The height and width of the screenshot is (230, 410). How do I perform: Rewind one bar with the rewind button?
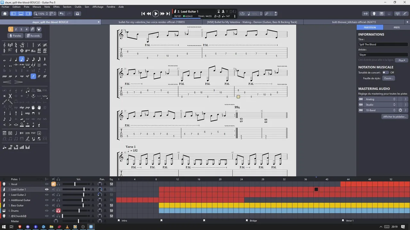point(149,14)
